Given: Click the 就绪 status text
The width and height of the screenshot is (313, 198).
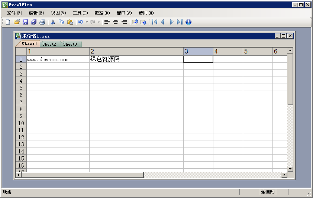Looking at the screenshot, I should pos(7,192).
